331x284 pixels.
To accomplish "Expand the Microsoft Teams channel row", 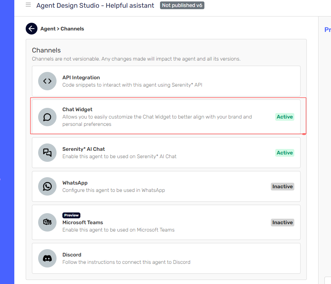I will (x=165, y=222).
